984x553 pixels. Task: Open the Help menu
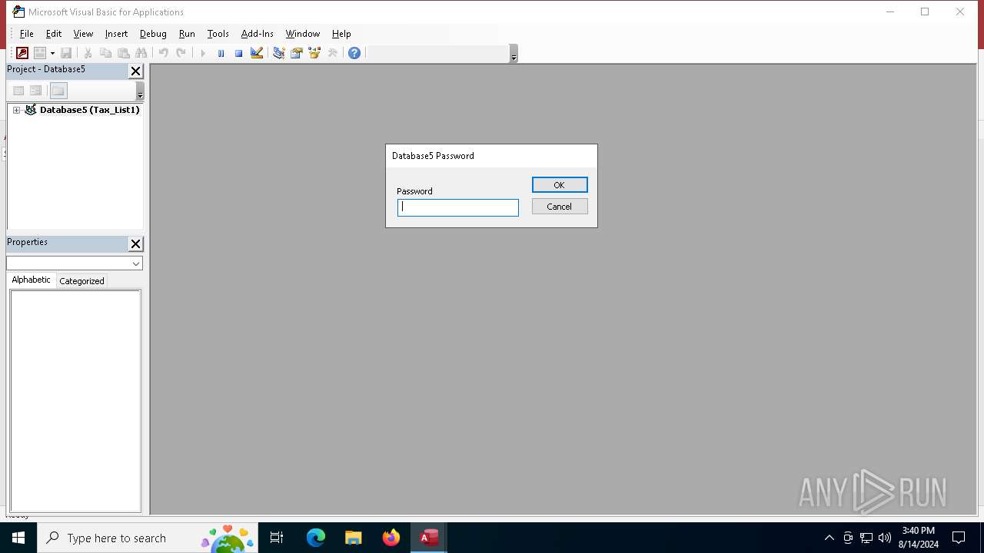pos(341,34)
